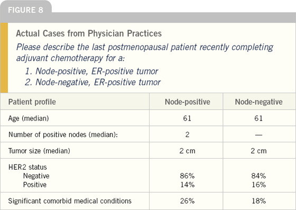Click the node-positive tumor size 2 cm
Image resolution: width=296 pixels, height=210 pixels.
(187, 151)
